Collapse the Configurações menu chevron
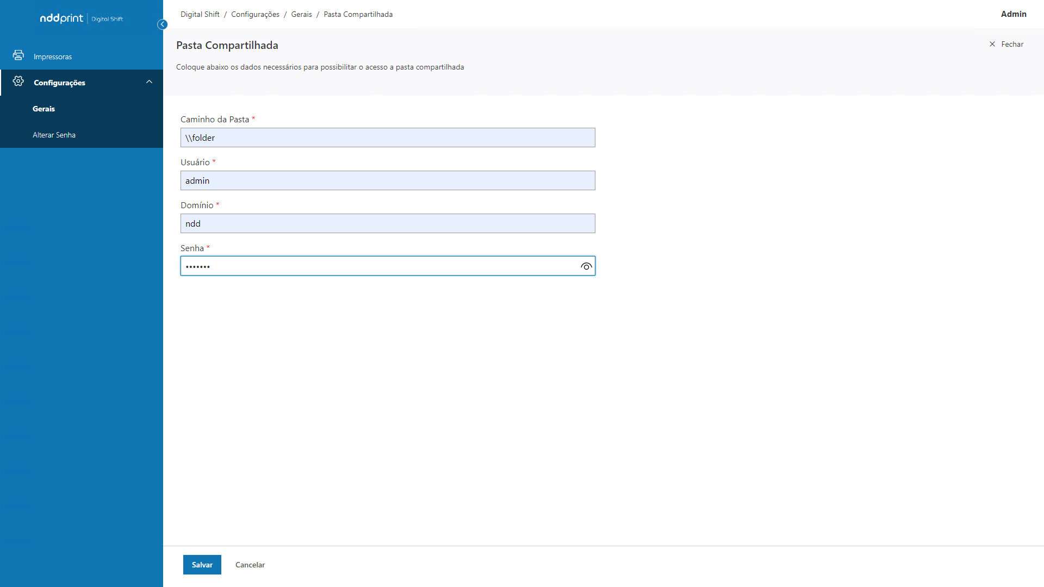 click(x=149, y=82)
